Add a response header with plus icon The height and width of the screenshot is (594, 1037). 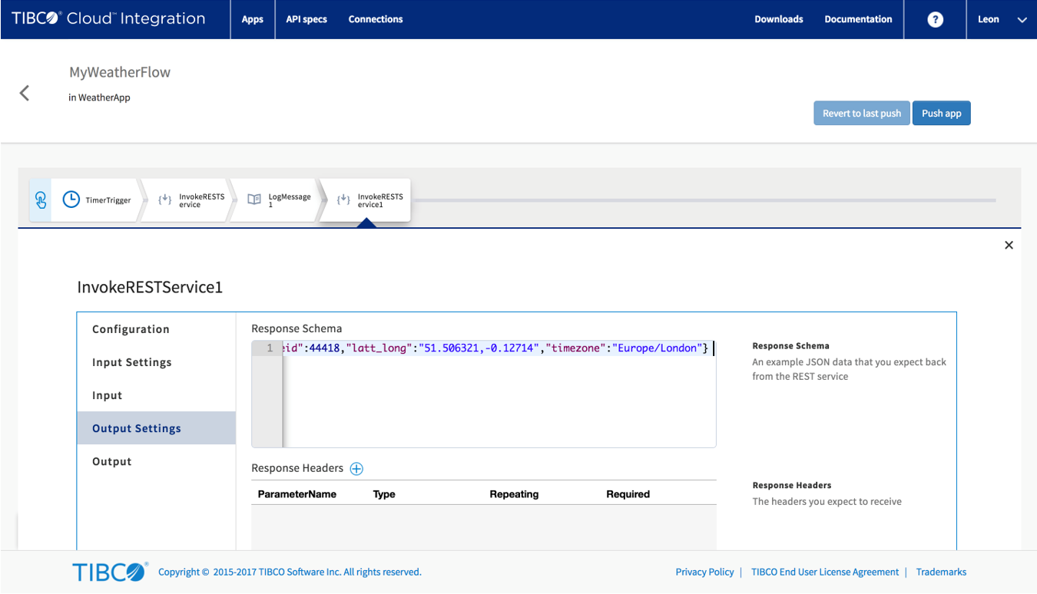[356, 468]
